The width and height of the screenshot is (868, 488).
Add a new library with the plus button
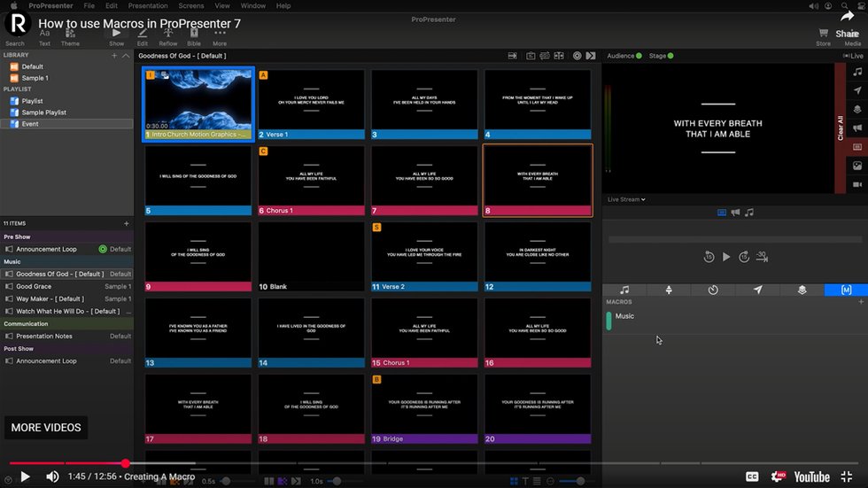tap(114, 55)
